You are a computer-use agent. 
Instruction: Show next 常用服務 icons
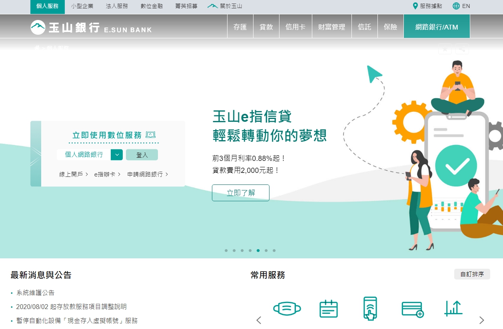(x=482, y=320)
